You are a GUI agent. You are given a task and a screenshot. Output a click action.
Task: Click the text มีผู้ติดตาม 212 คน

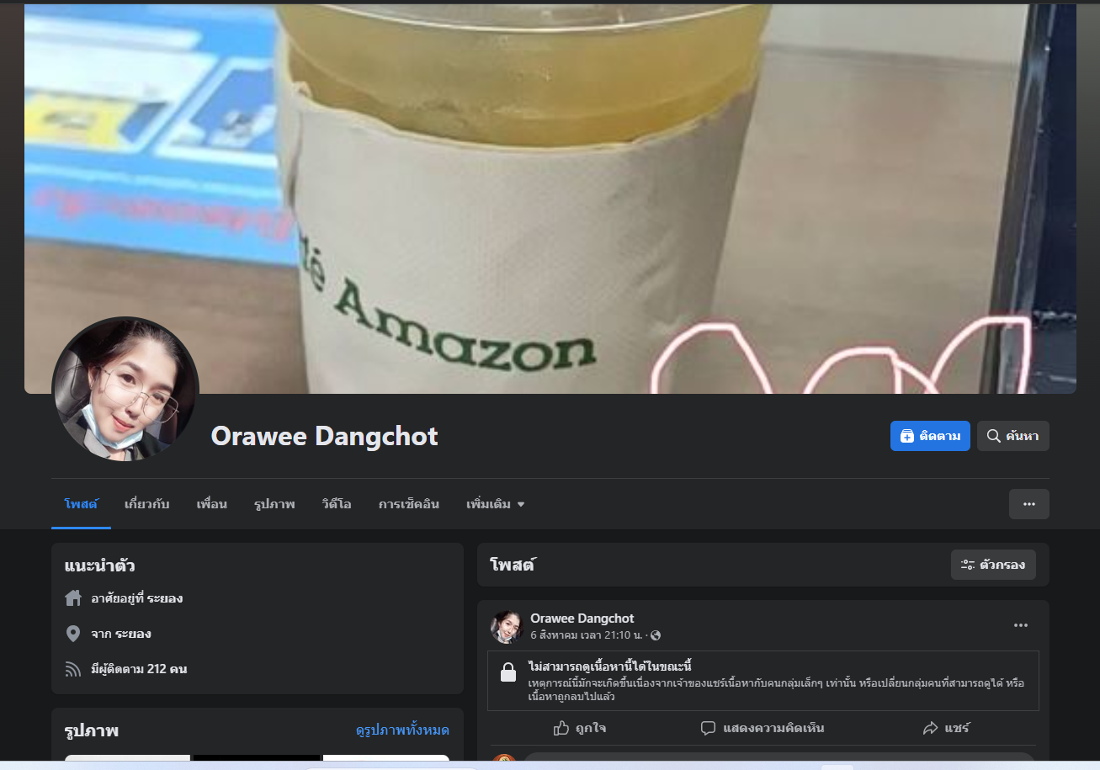[139, 669]
